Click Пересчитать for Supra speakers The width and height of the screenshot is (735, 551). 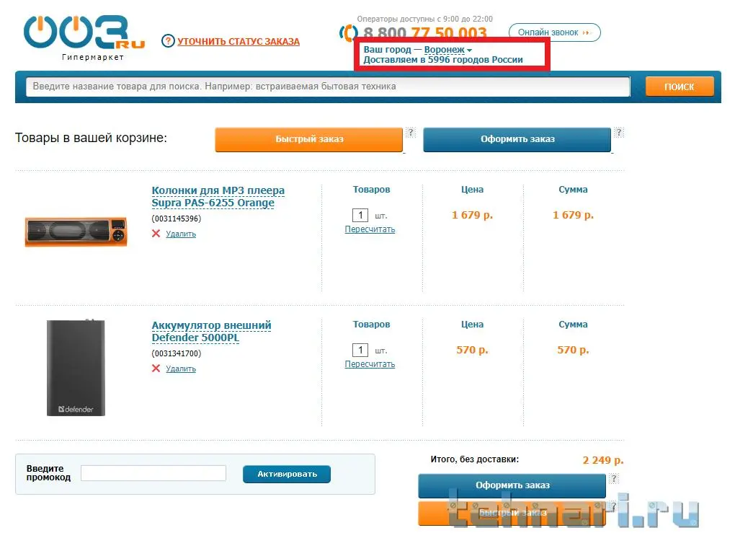click(370, 229)
